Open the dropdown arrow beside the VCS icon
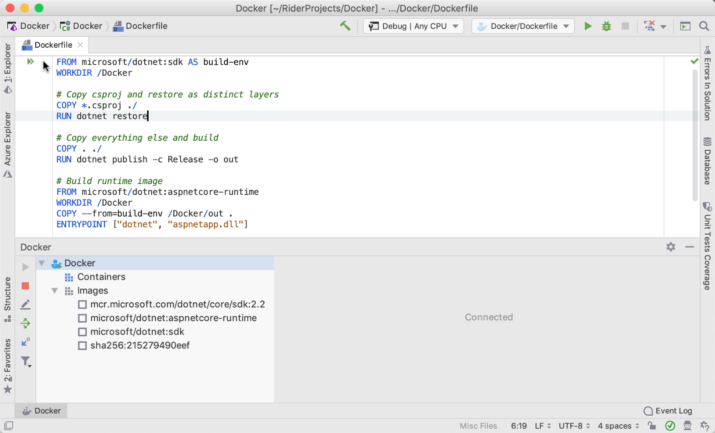This screenshot has height=433, width=715. (663, 27)
